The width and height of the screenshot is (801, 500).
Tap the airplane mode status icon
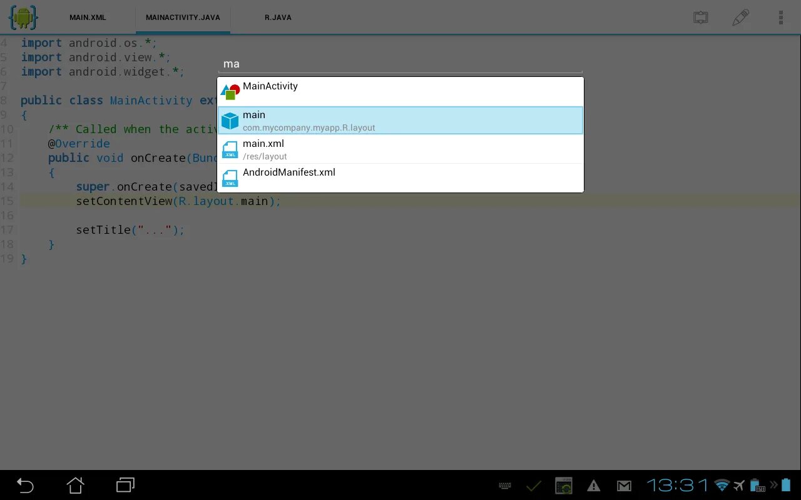tap(739, 485)
